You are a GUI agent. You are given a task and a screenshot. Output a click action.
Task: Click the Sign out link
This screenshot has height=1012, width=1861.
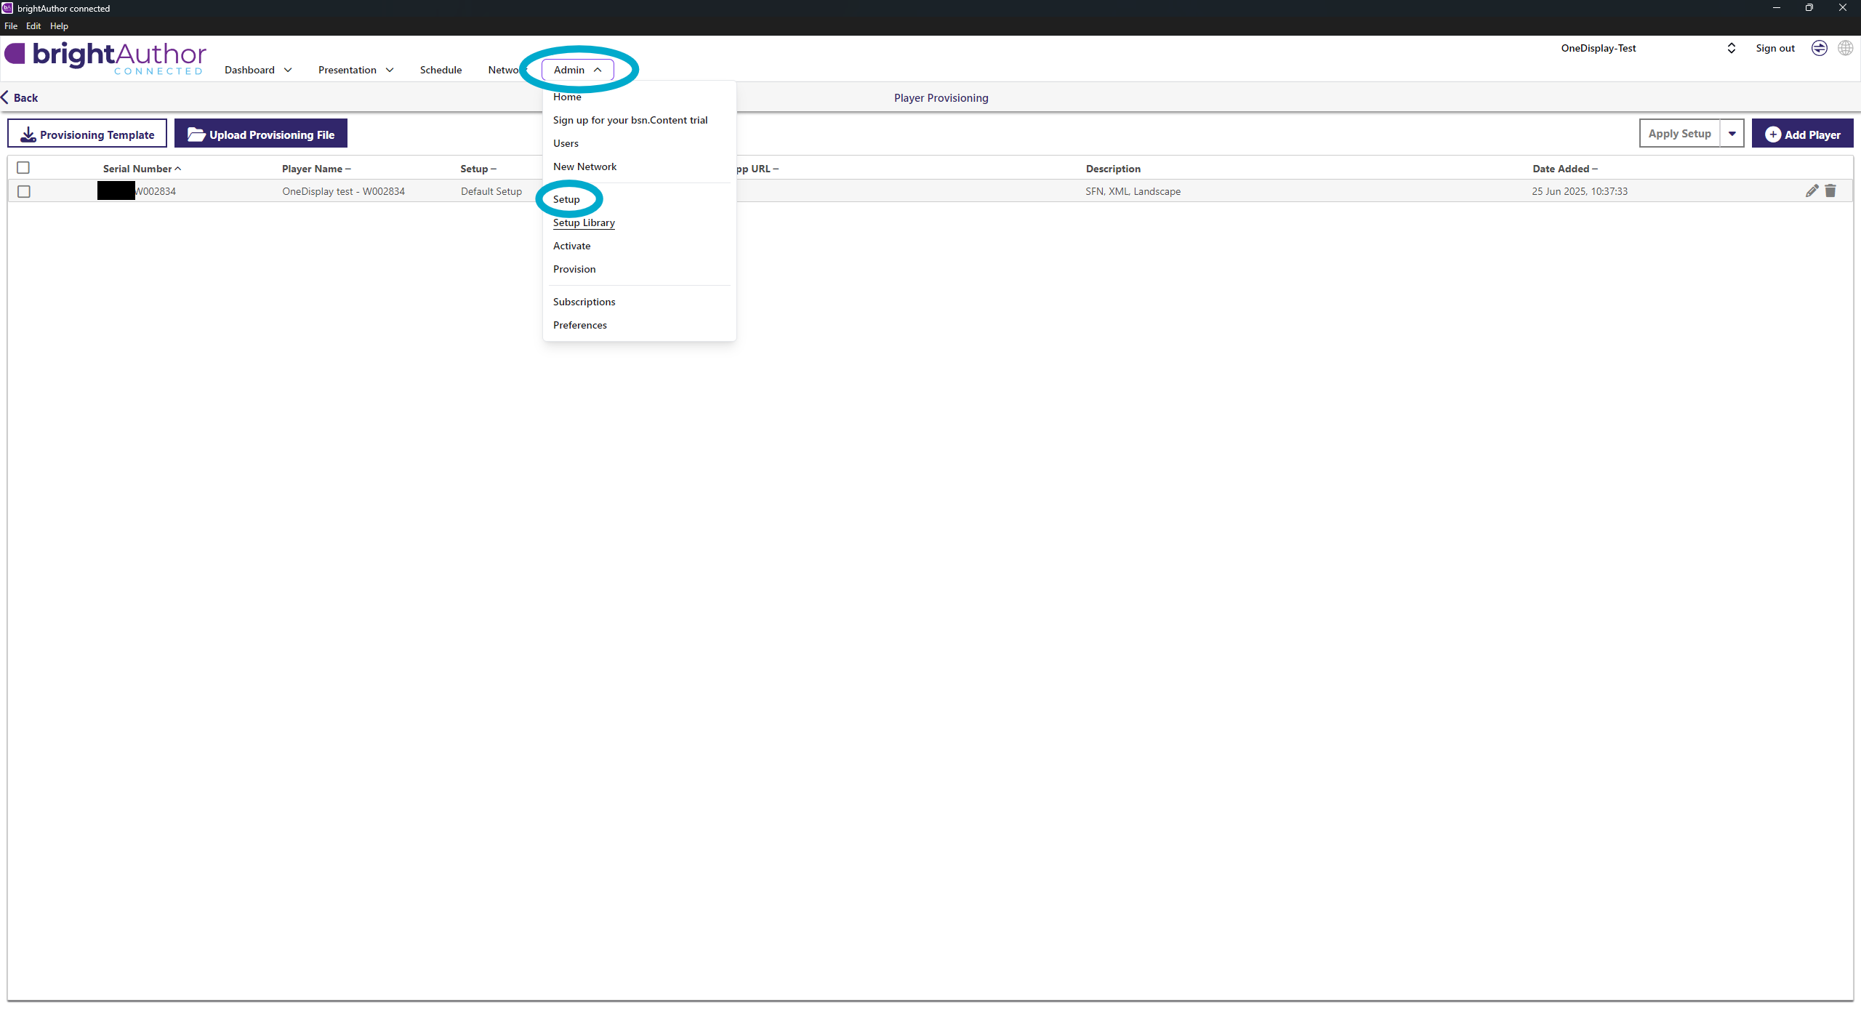coord(1774,48)
